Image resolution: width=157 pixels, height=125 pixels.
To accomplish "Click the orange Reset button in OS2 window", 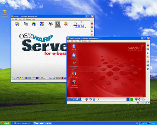I will [92, 35].
